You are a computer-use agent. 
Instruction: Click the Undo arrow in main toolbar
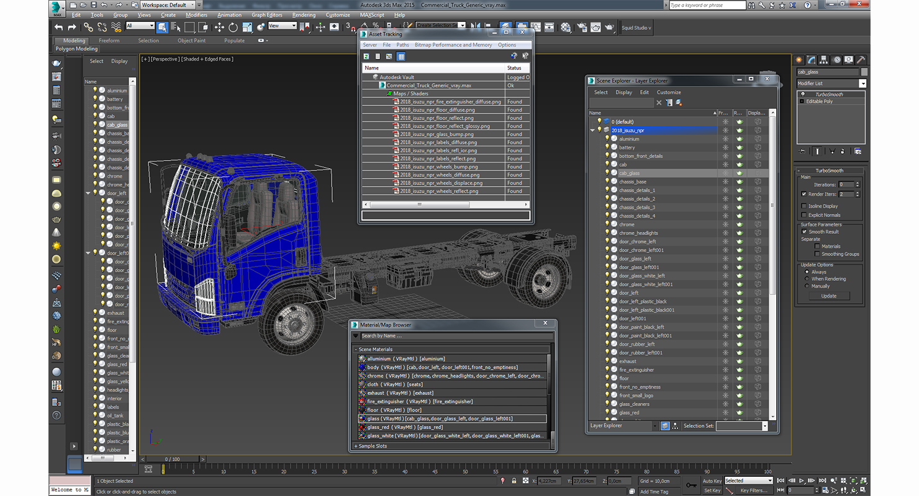pos(58,27)
